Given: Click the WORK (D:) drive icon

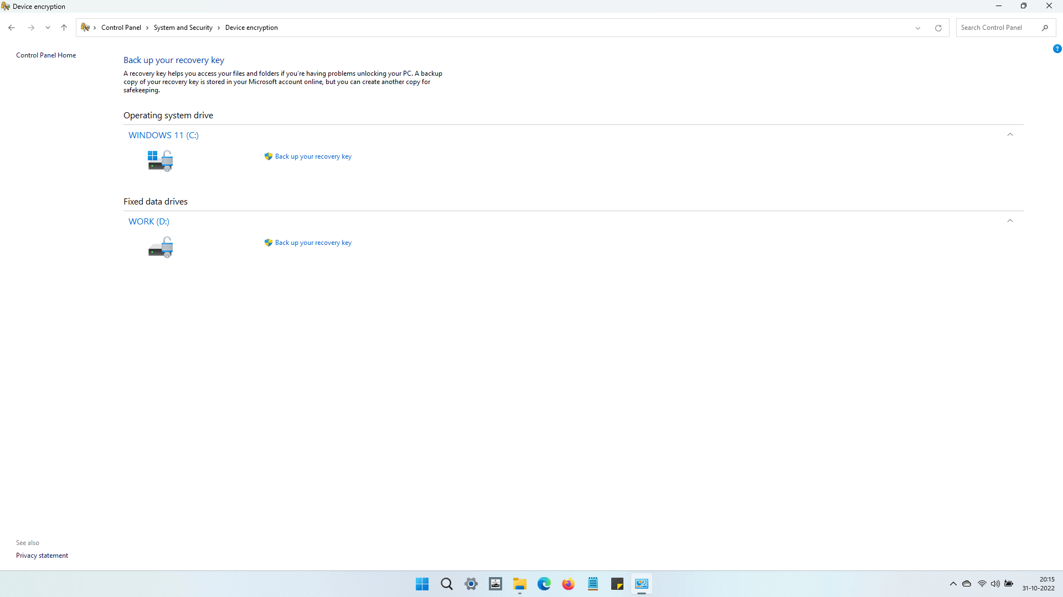Looking at the screenshot, I should (x=160, y=247).
